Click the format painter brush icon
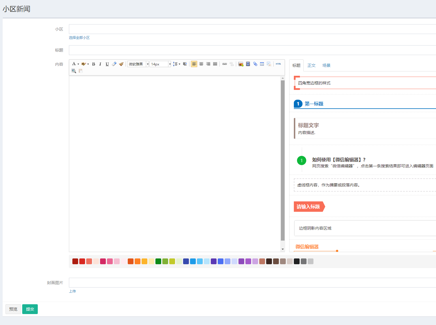Viewport: 436px width, 325px height. tap(121, 64)
